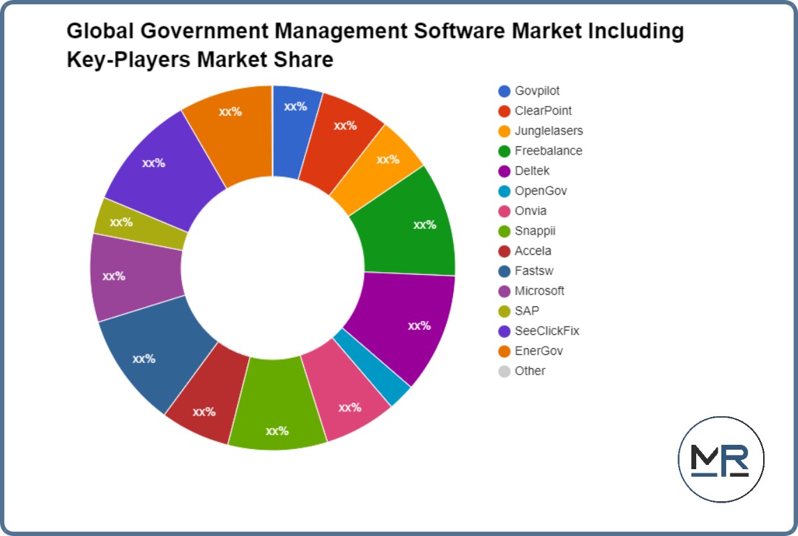
Task: Select the Junglelasers legend label
Action: (x=548, y=131)
